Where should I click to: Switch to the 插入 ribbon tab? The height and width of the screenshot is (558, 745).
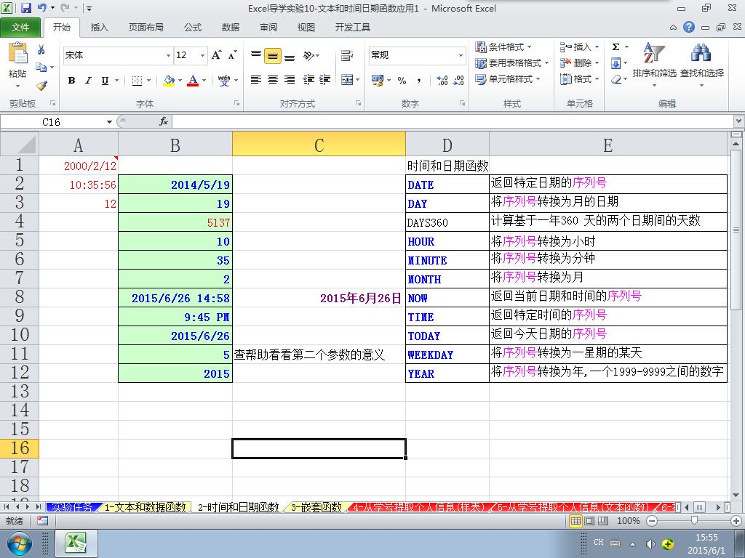coord(99,27)
